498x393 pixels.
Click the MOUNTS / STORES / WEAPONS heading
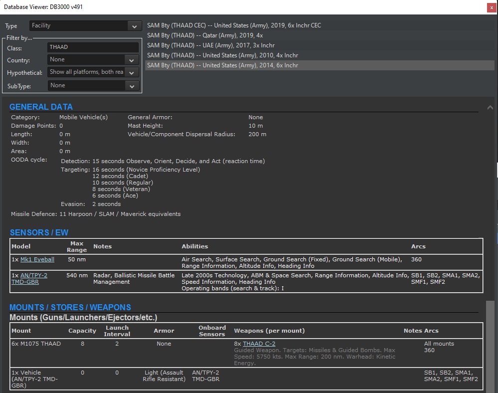70,307
